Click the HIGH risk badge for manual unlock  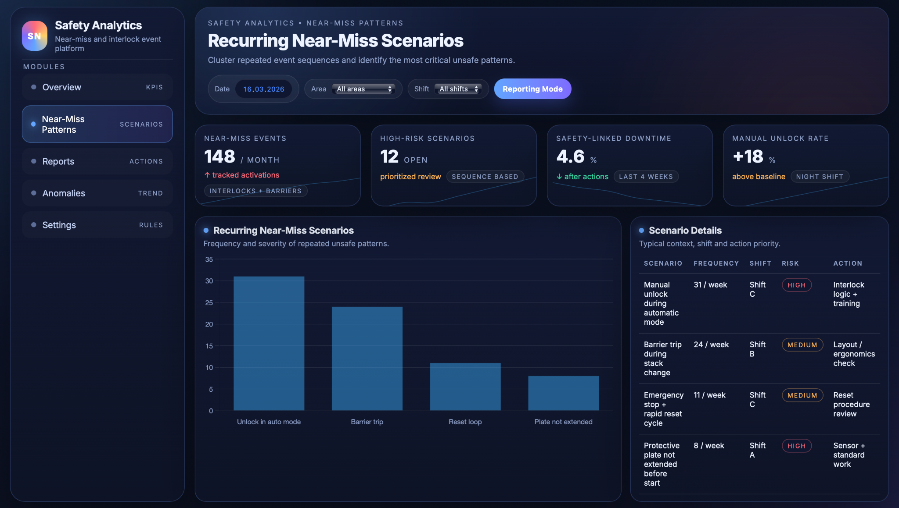coord(796,285)
